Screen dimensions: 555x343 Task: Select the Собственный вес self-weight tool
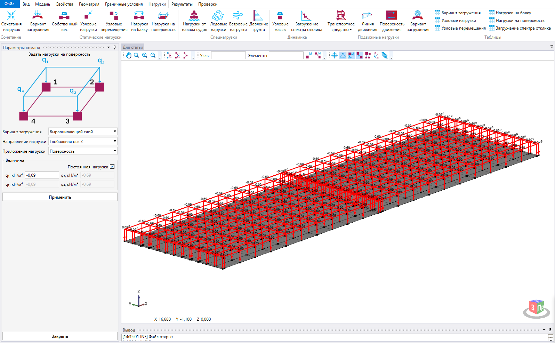[x=64, y=21]
